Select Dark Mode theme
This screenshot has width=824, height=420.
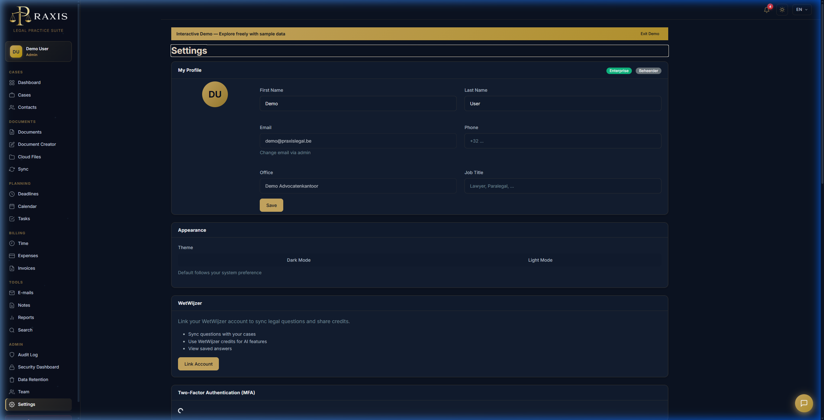tap(299, 260)
